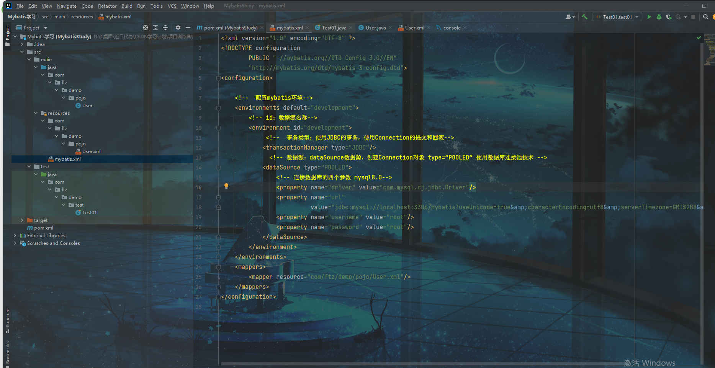Select the User class under main java pojo

[84, 105]
